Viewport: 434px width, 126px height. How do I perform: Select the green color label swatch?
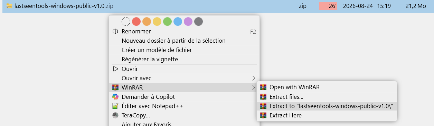click(x=167, y=22)
